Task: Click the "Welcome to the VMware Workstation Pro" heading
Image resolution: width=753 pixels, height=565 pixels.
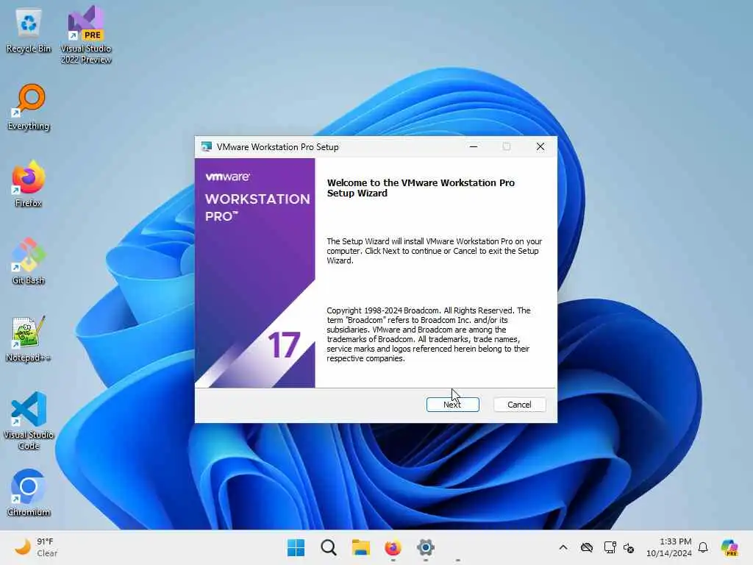Action: (421, 188)
